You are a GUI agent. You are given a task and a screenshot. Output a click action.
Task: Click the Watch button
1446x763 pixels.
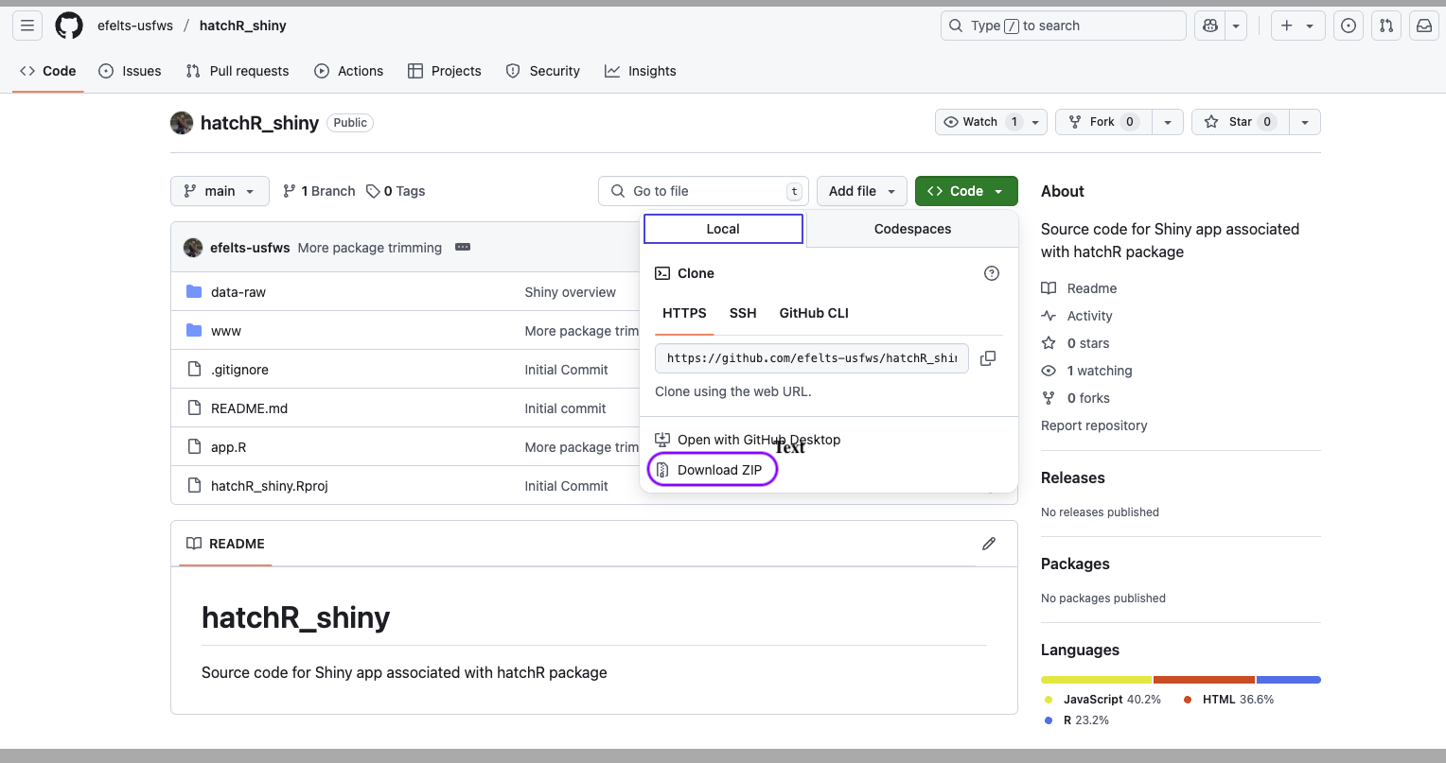pos(980,122)
